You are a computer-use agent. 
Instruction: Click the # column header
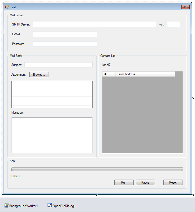[109, 74]
